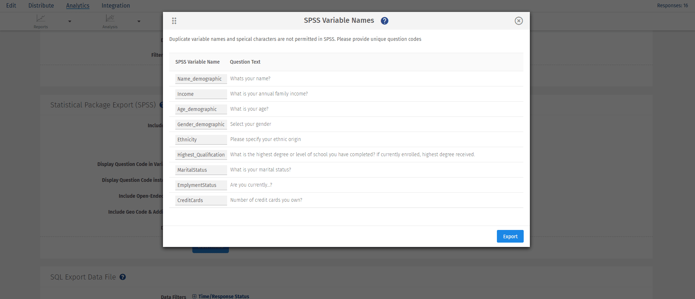Click 'Number of credit cards you own?' text

pyautogui.click(x=266, y=200)
